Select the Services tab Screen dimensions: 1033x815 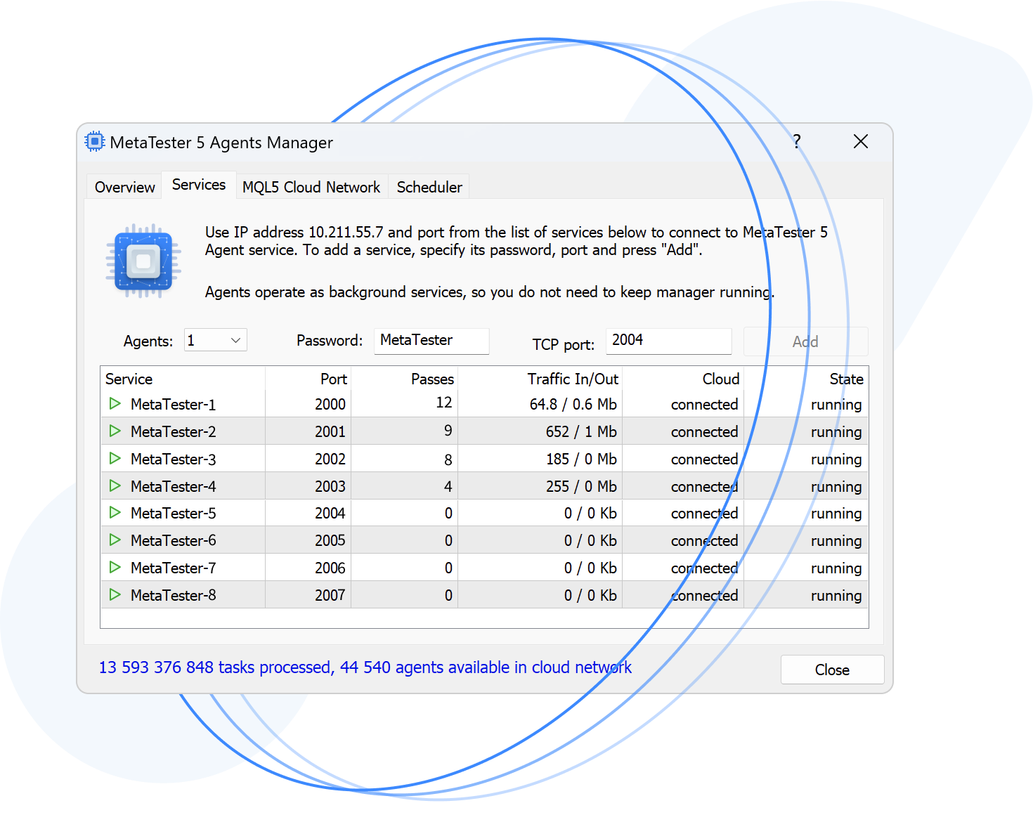coord(199,185)
